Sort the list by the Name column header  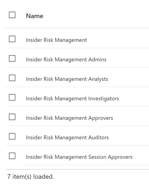click(x=35, y=16)
